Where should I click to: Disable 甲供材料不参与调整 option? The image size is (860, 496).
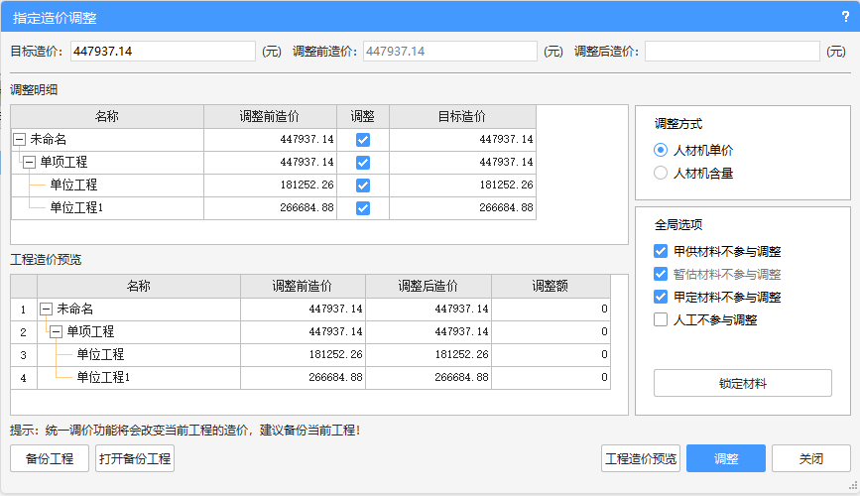pyautogui.click(x=661, y=252)
